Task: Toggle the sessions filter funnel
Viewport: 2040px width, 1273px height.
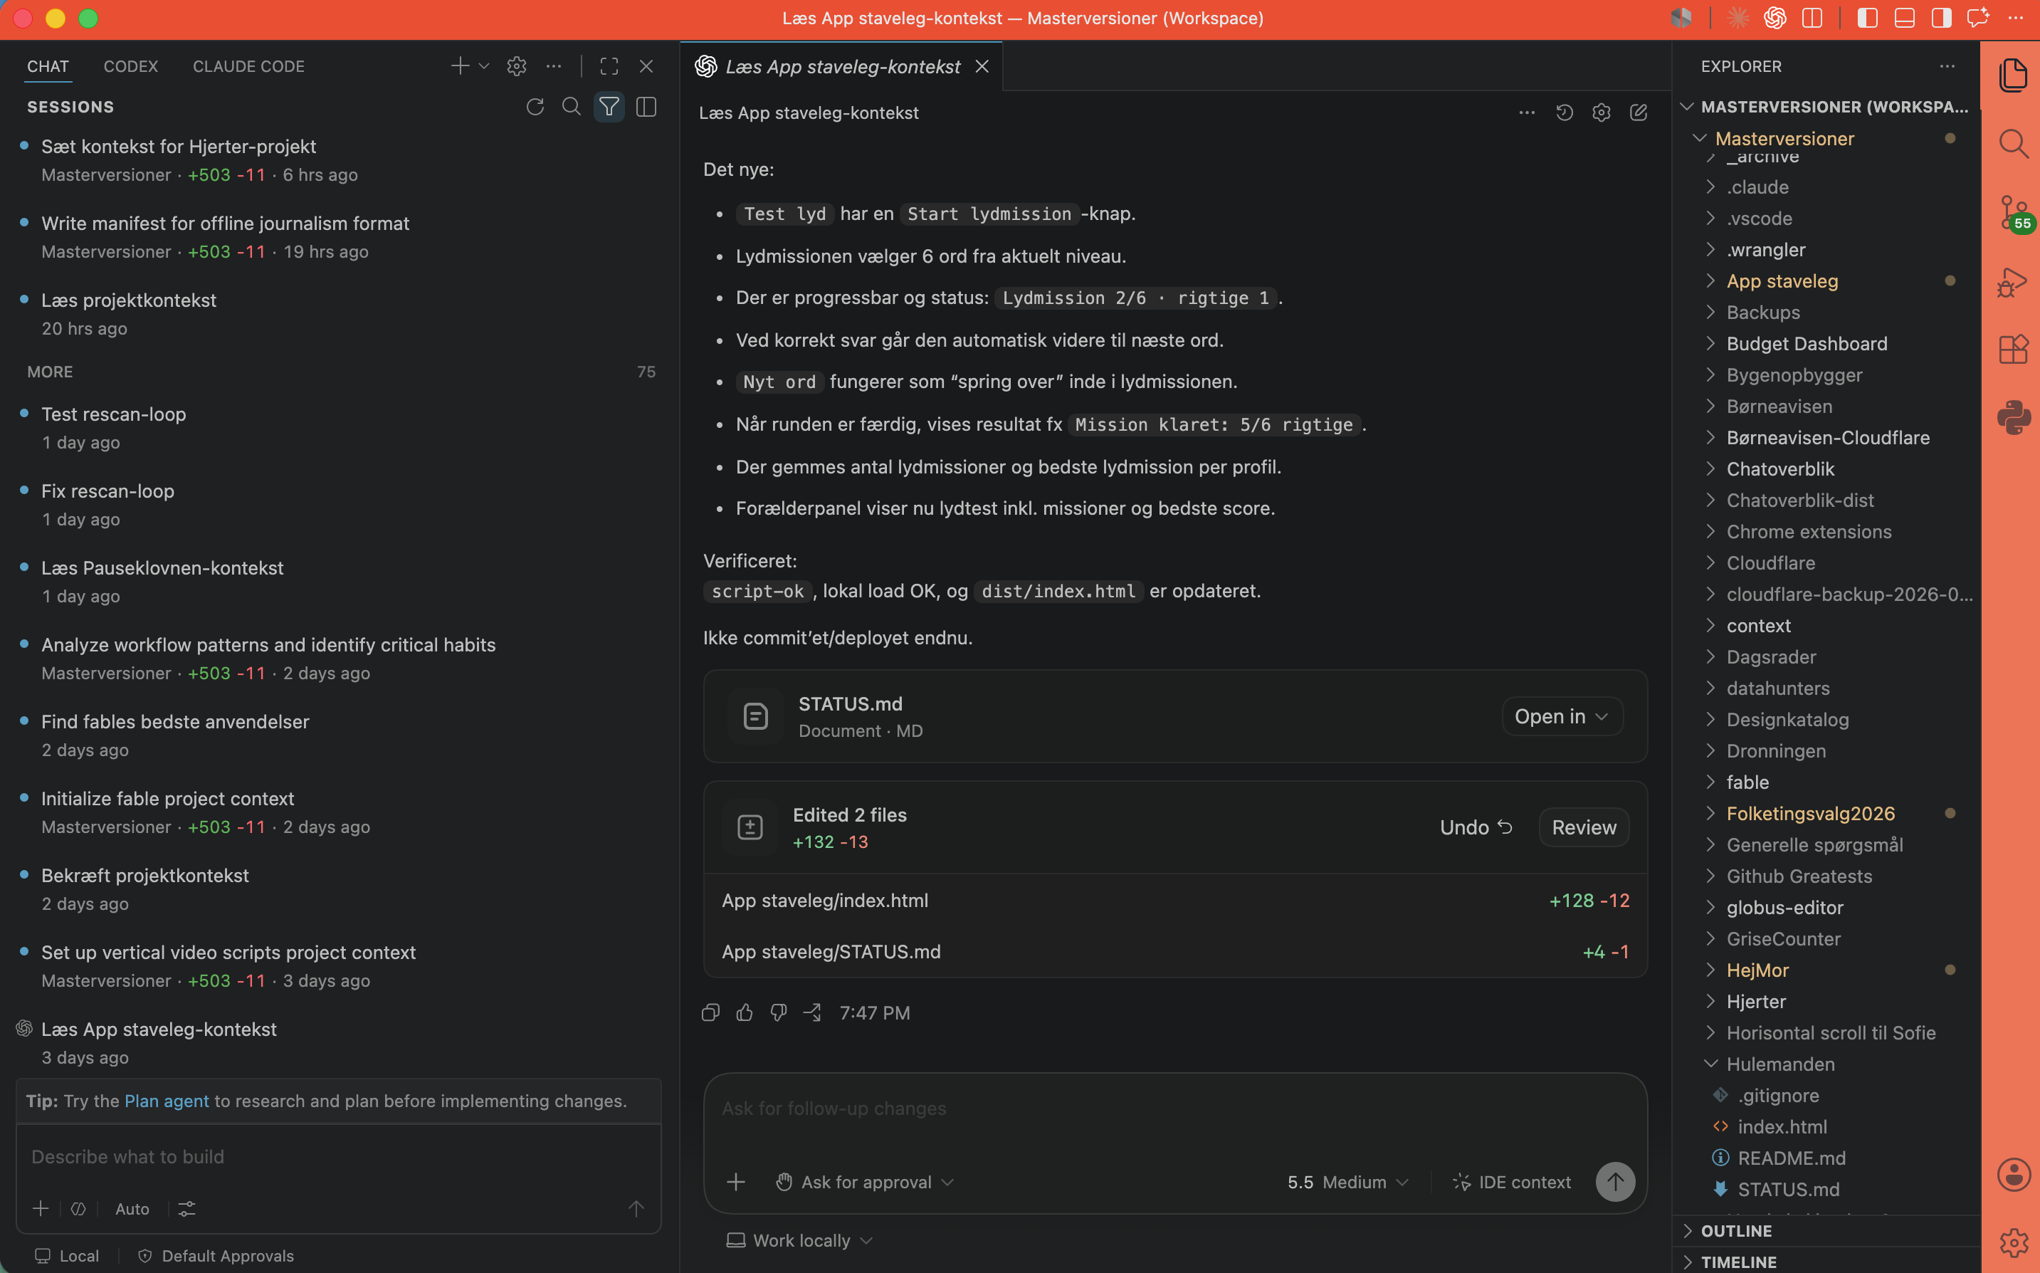Action: 609,107
